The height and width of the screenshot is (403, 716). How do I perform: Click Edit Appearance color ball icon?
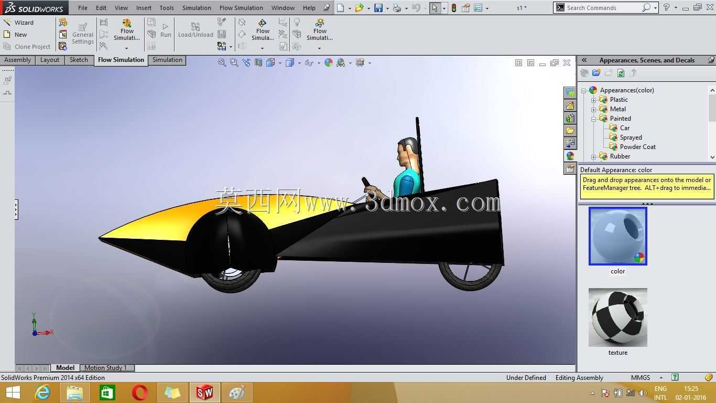329,62
